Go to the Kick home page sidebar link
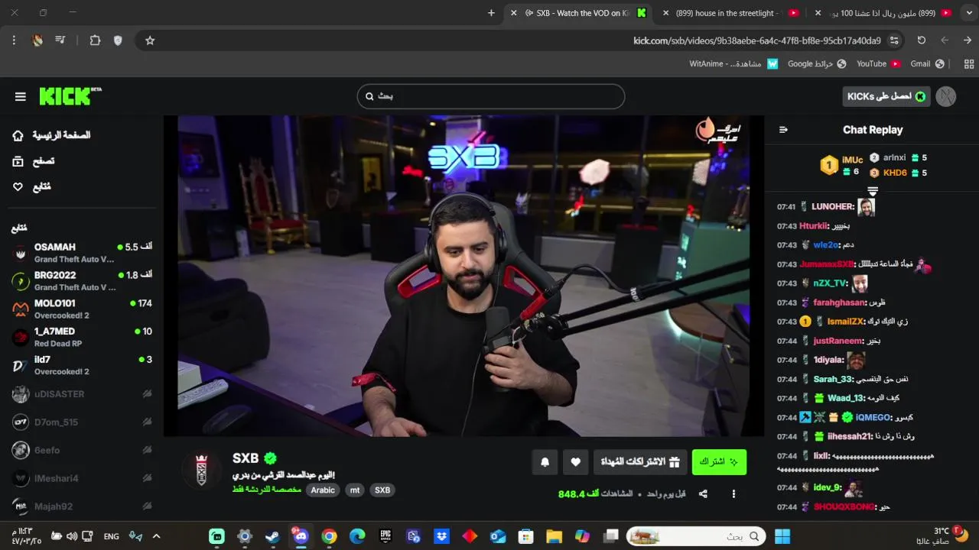Screen dimensions: 979x550 tap(51, 135)
